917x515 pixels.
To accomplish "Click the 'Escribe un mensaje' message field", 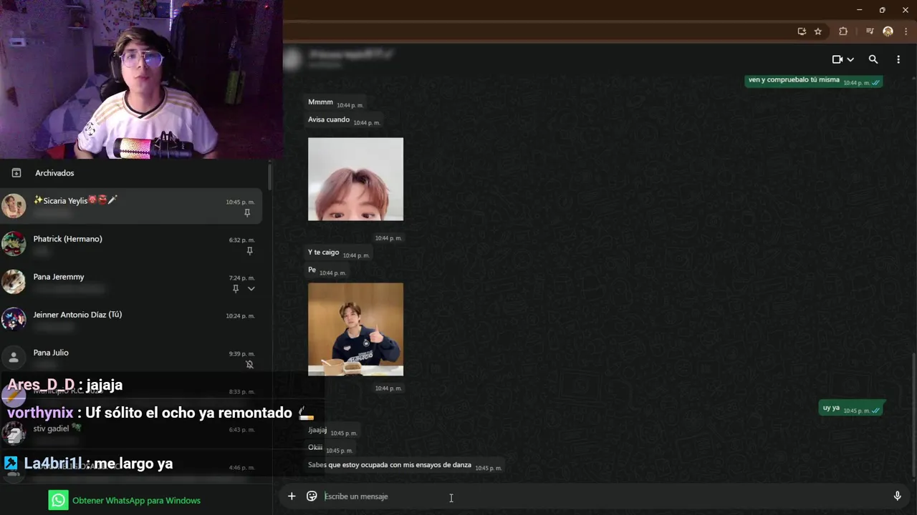I will click(602, 496).
